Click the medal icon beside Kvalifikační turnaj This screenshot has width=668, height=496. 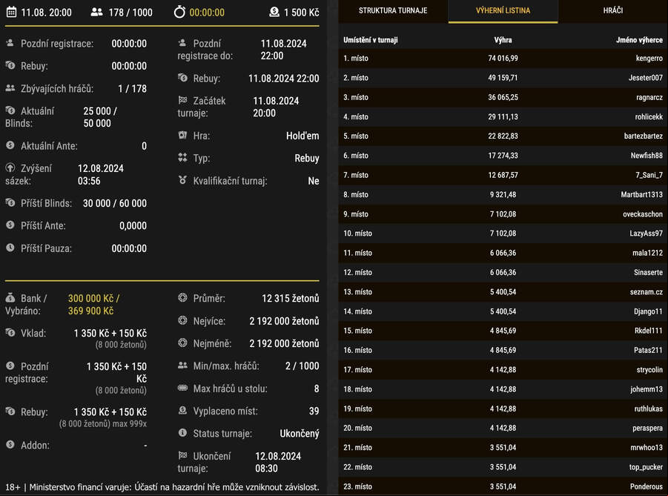pyautogui.click(x=183, y=180)
